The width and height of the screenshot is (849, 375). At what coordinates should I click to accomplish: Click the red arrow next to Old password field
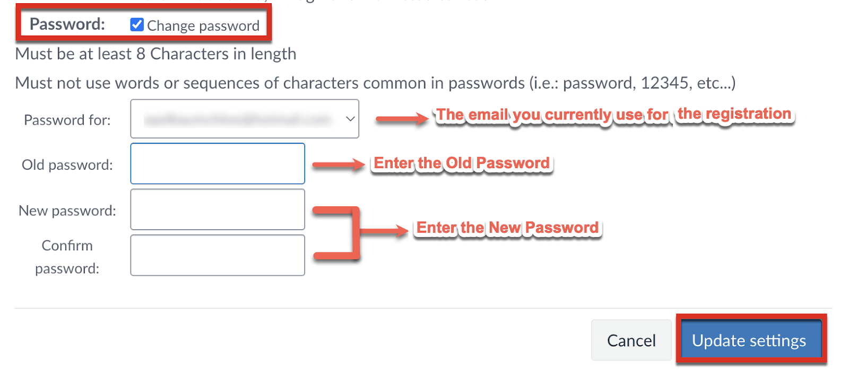pos(338,165)
